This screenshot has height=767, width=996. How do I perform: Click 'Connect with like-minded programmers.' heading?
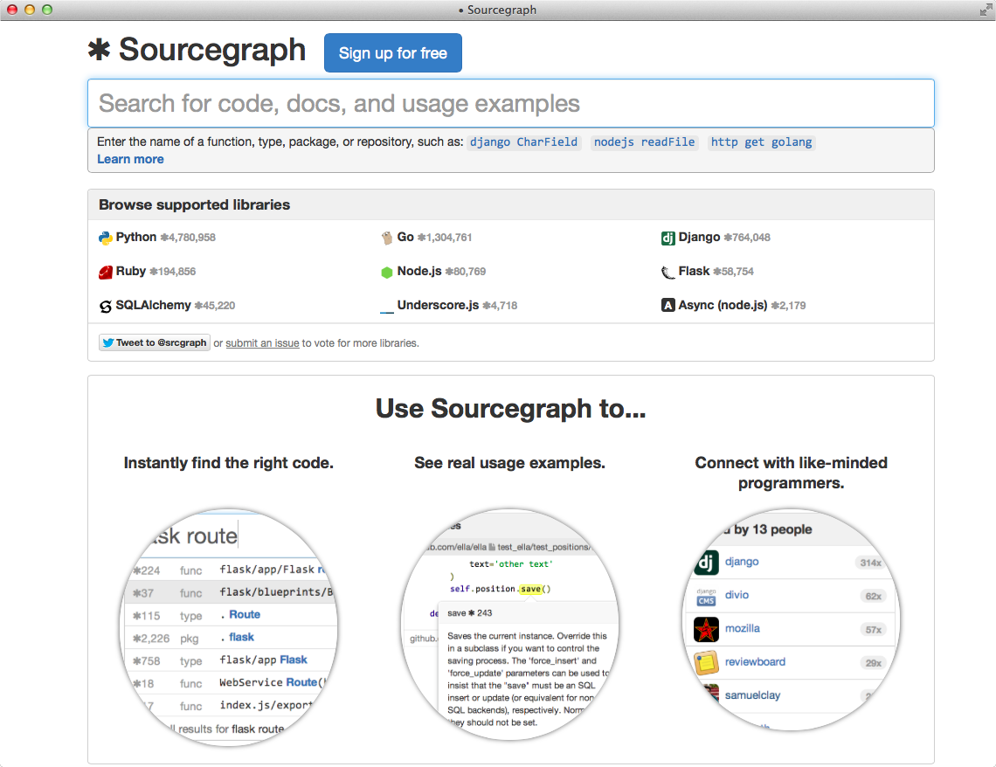[x=792, y=473]
